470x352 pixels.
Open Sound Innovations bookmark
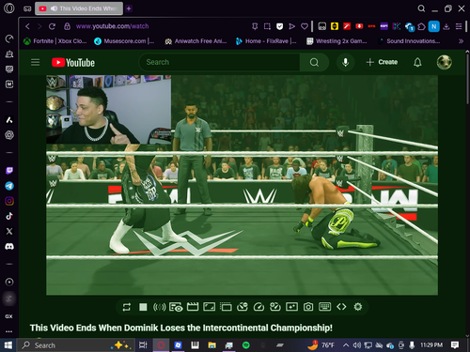(x=410, y=41)
